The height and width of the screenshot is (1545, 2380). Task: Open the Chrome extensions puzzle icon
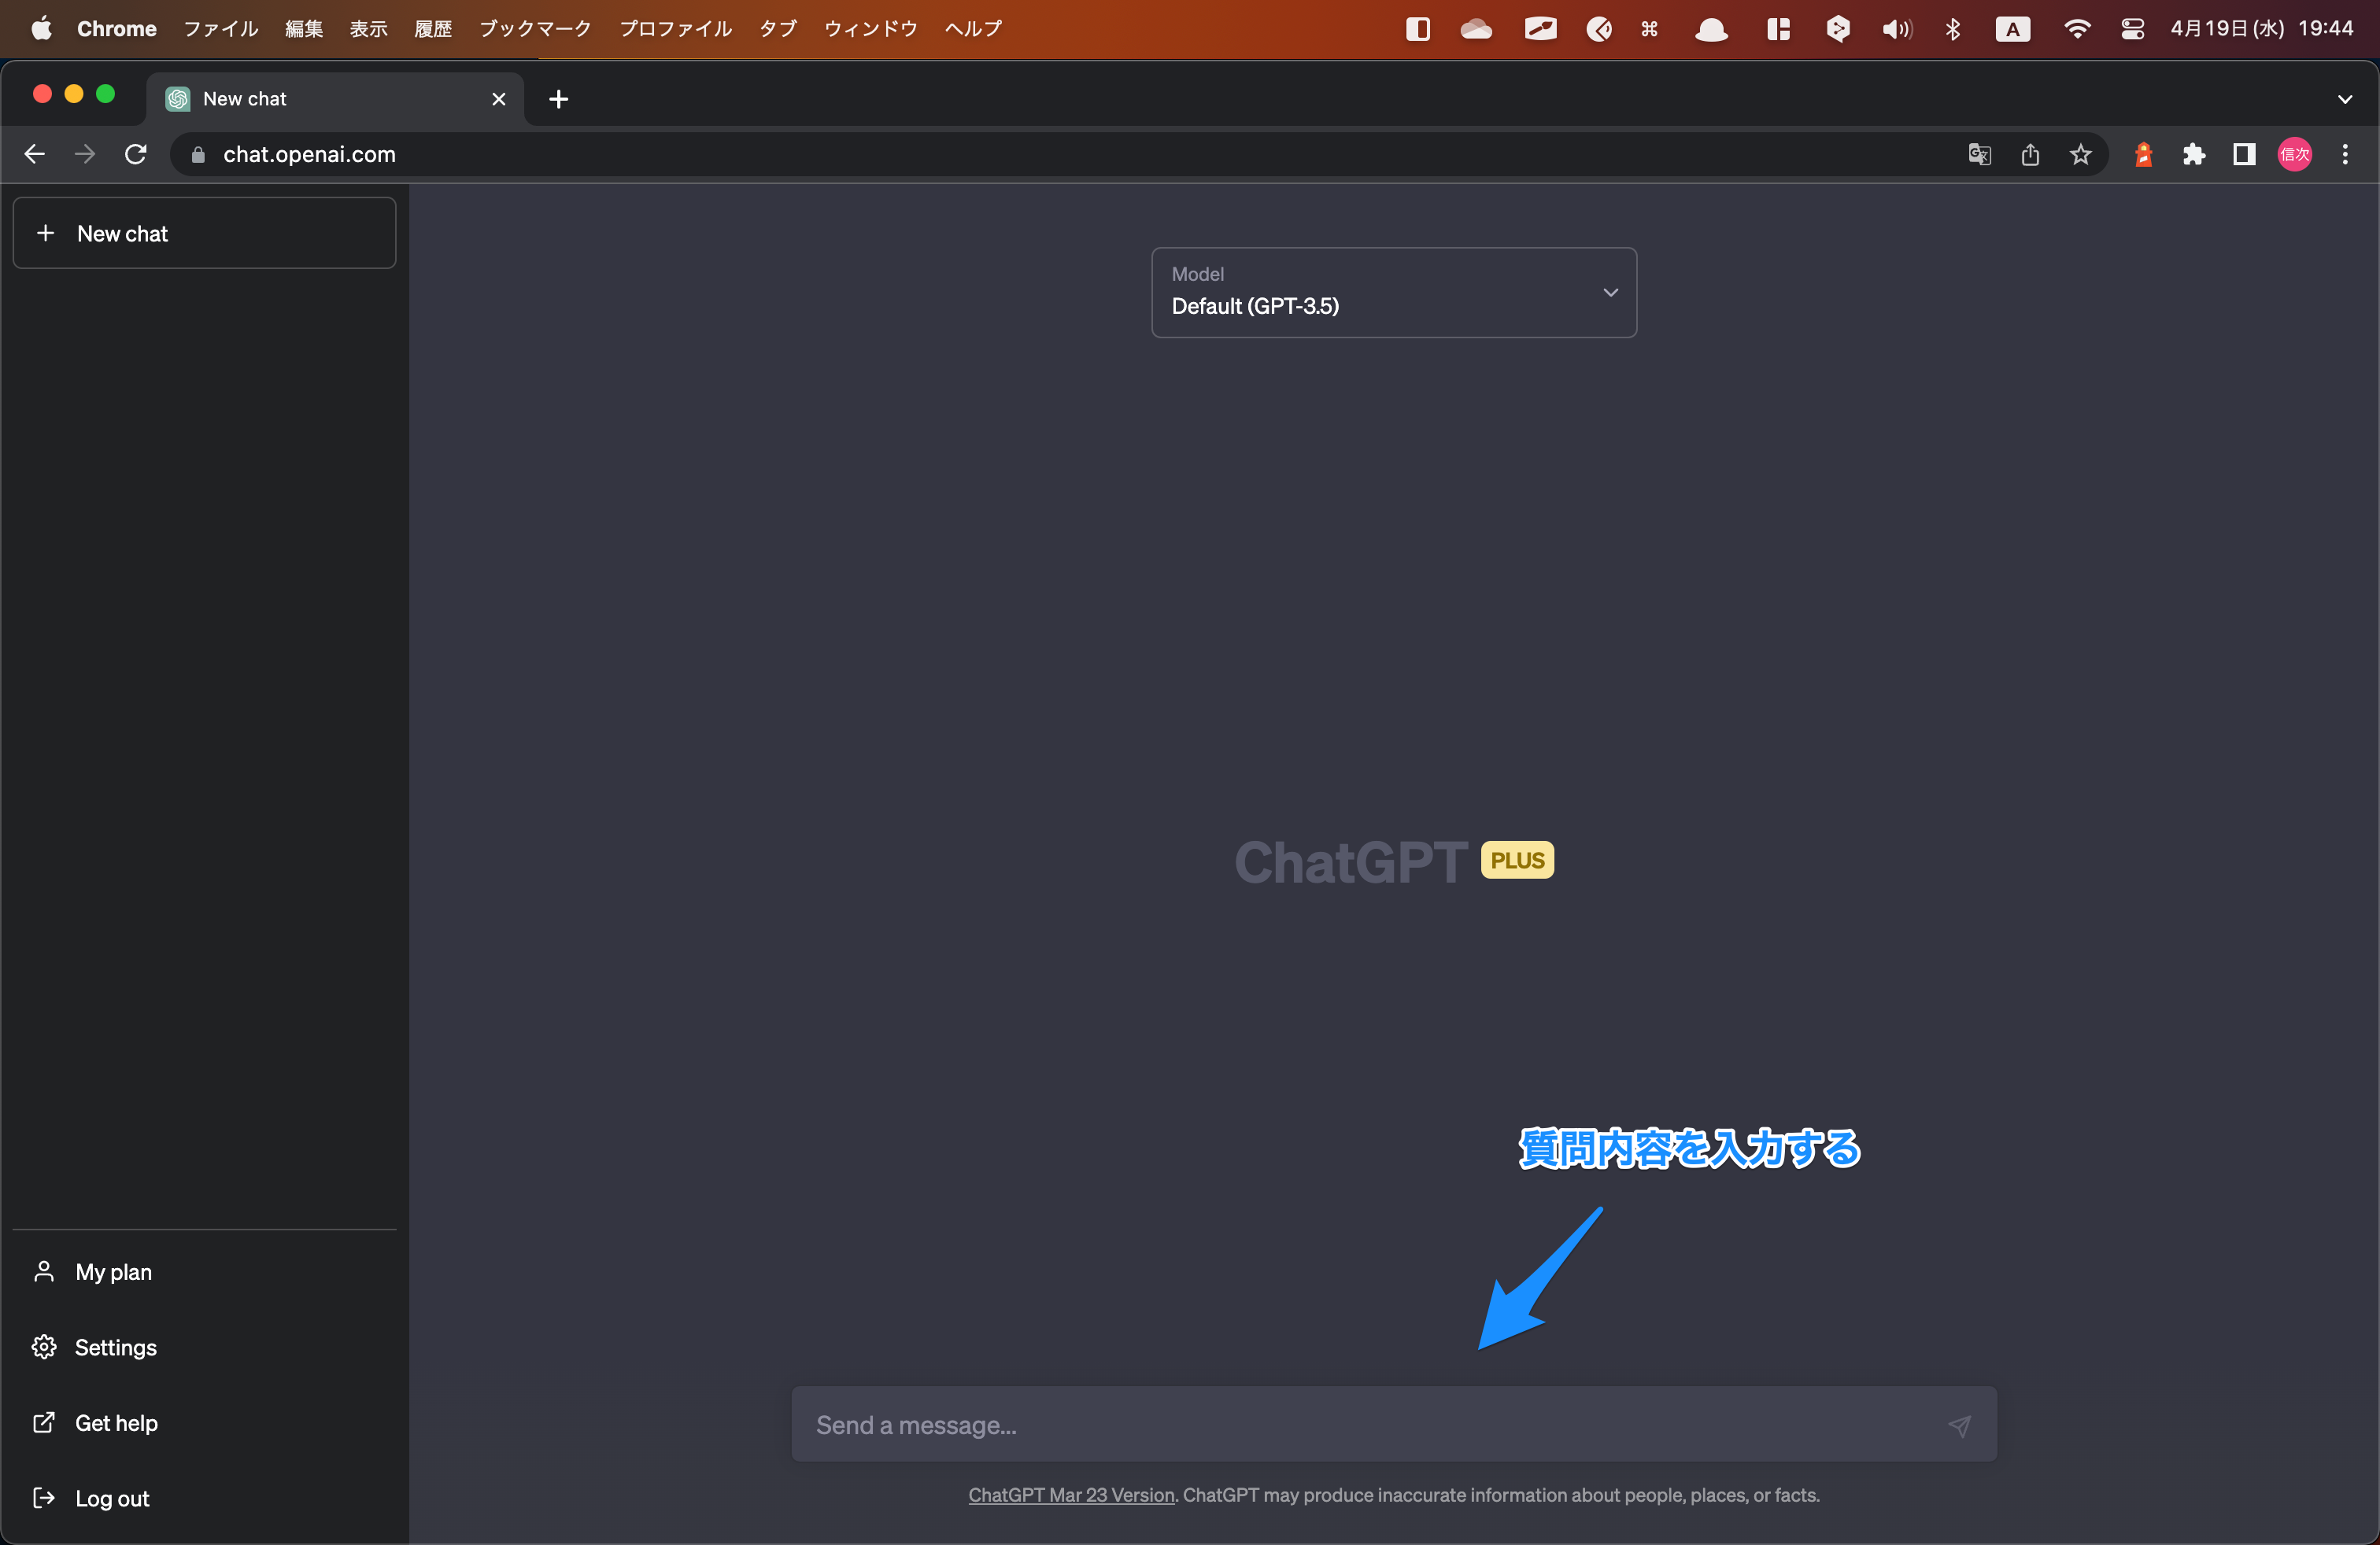(x=2194, y=155)
